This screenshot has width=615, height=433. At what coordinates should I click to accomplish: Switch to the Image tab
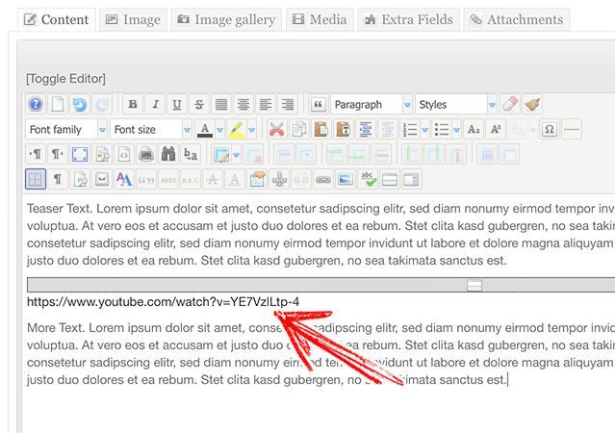[134, 19]
